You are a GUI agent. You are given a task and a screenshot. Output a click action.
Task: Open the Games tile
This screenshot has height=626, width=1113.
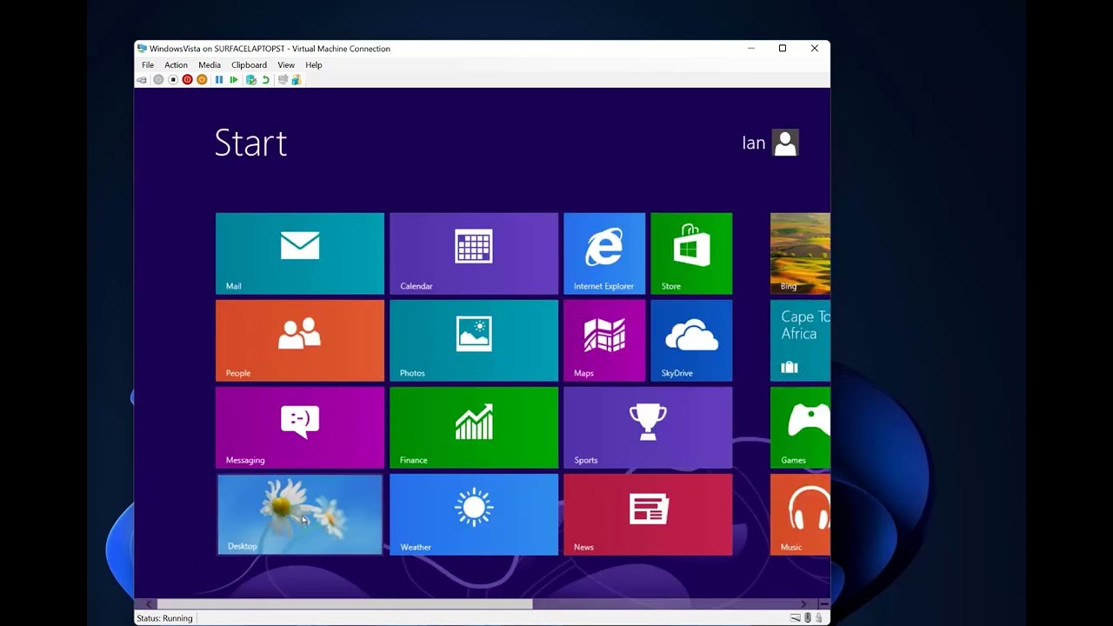tap(800, 427)
